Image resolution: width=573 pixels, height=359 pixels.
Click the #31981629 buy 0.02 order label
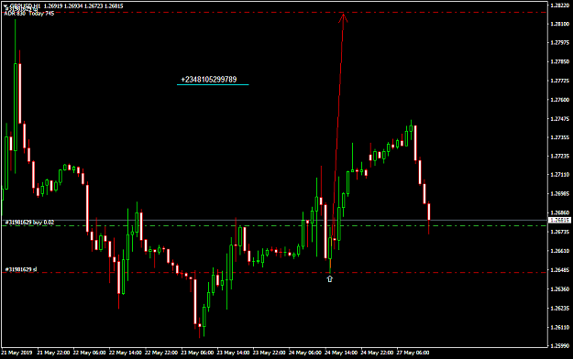pos(29,222)
